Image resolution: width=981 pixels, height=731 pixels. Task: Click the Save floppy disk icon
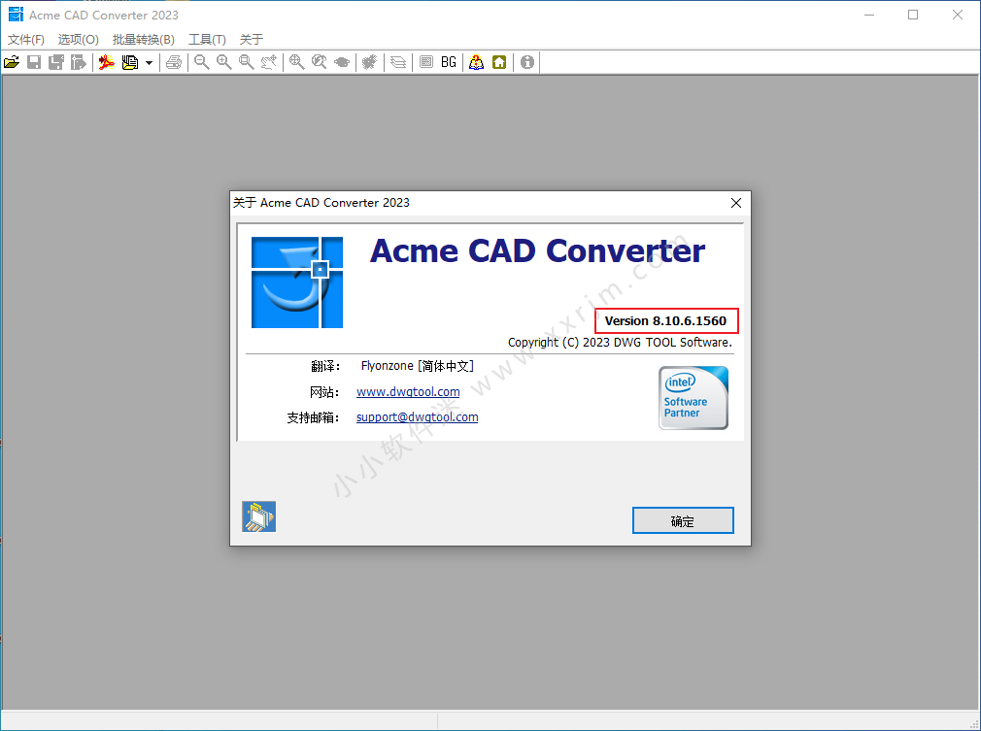click(34, 62)
